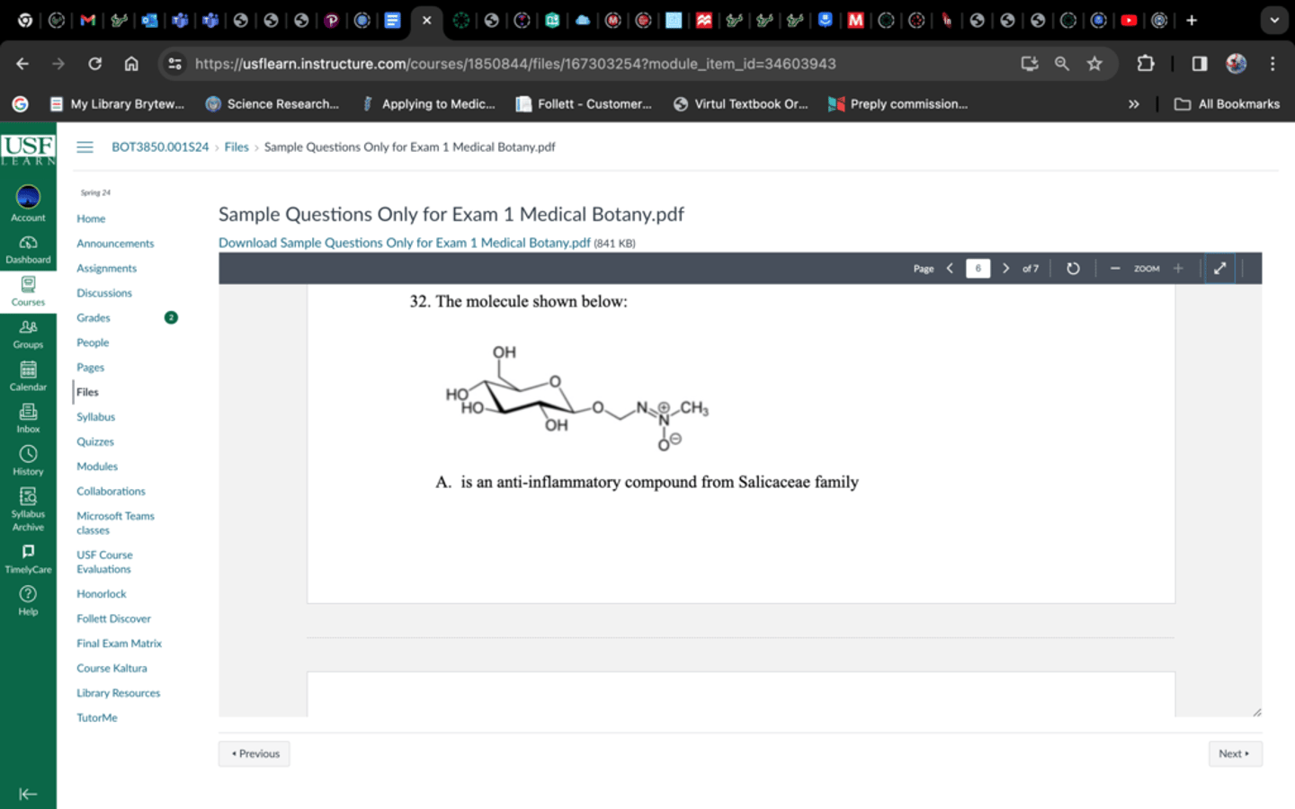This screenshot has height=809, width=1295.
Task: Open the Courses icon in global navigation
Action: [28, 291]
